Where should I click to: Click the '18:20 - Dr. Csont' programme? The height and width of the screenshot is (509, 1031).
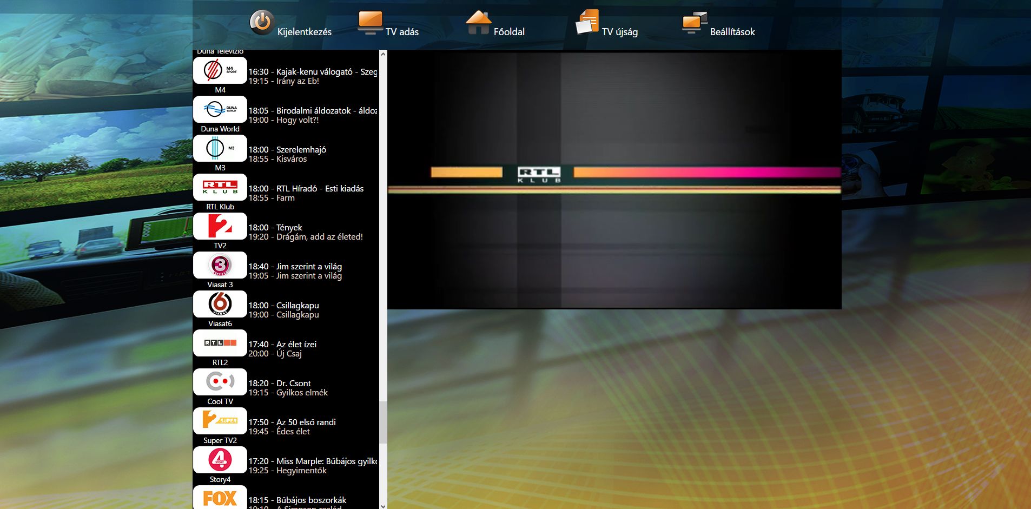click(280, 383)
